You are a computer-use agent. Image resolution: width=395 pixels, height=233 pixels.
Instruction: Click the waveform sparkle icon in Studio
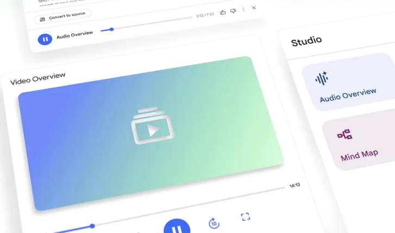(322, 79)
